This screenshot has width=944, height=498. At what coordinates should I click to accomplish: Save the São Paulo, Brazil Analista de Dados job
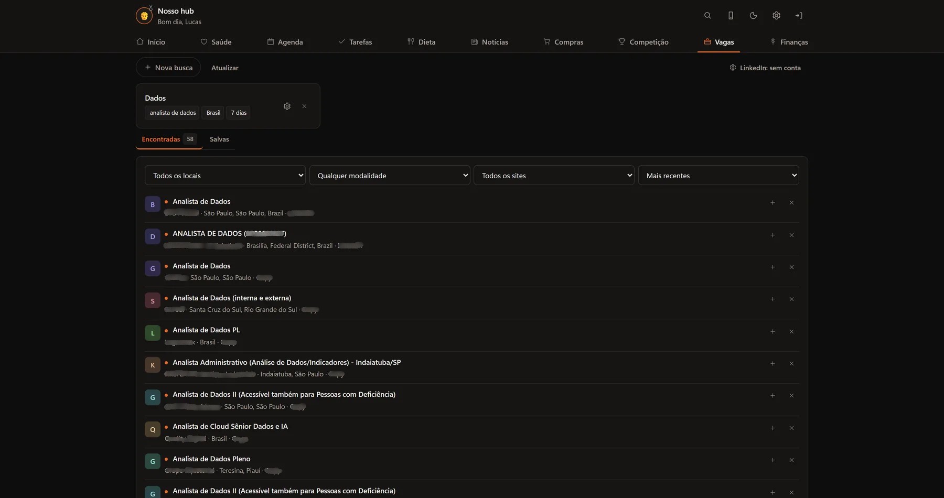(x=773, y=203)
